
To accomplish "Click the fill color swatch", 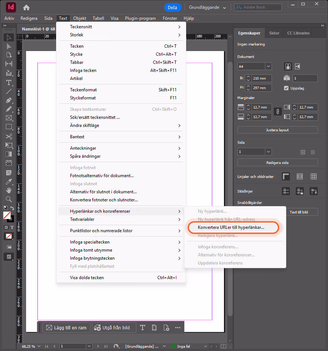I will click(7, 216).
